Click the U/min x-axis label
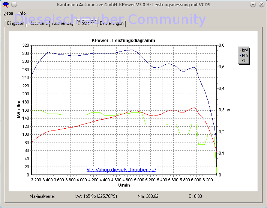This screenshot has height=208, width=267. 124,185
